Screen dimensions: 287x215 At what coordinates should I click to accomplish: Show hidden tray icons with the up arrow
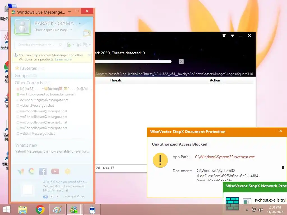click(247, 209)
